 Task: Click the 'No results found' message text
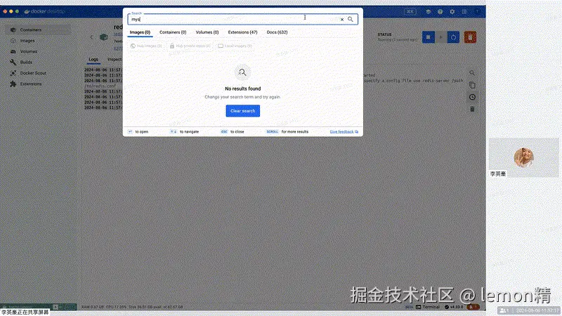click(x=242, y=88)
